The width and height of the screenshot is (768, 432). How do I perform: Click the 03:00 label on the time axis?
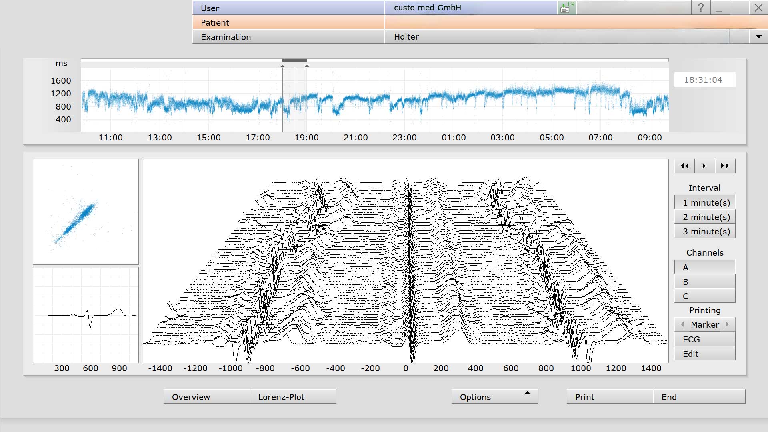tap(502, 138)
